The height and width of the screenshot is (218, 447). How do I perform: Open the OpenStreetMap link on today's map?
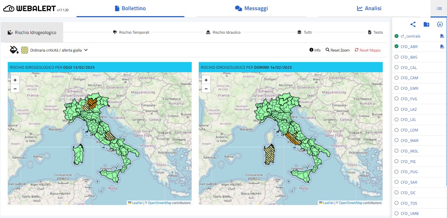[x=159, y=203]
